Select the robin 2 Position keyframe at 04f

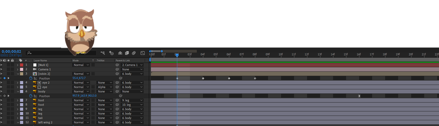pos(203,78)
